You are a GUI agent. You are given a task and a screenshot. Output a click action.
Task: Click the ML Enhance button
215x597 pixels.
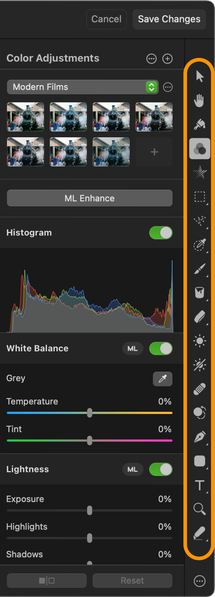point(90,198)
